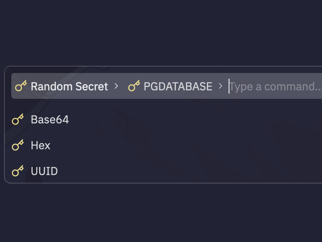The height and width of the screenshot is (242, 322).
Task: Click empty space right of the Hex label
Action: (x=181, y=145)
